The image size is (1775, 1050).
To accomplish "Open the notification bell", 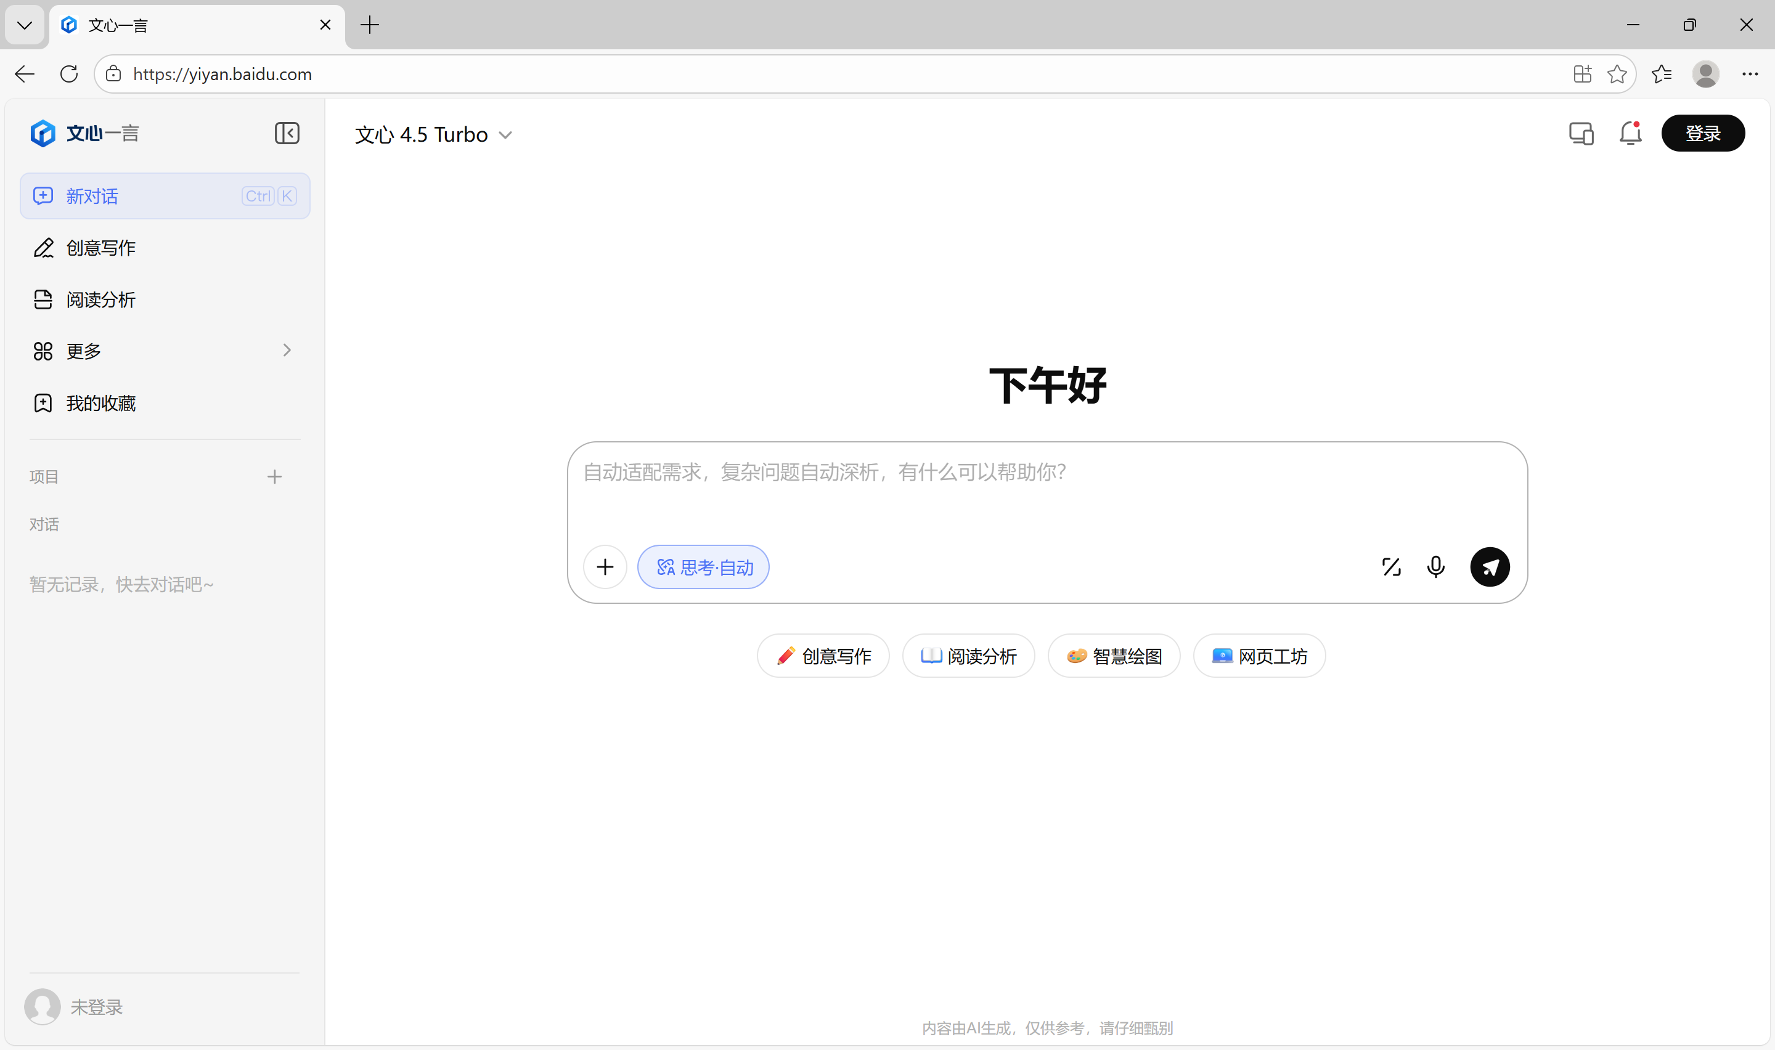I will [1630, 133].
